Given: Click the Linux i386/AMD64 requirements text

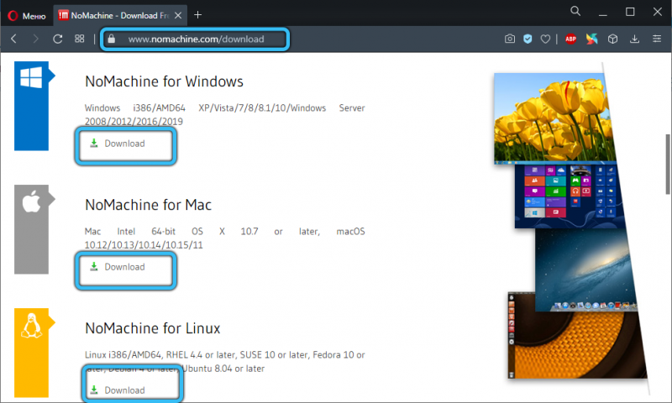Looking at the screenshot, I should click(224, 362).
